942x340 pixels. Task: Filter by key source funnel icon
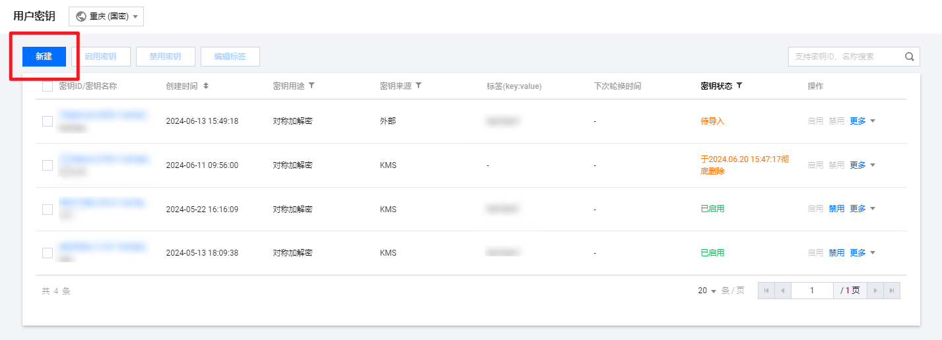[x=419, y=86]
